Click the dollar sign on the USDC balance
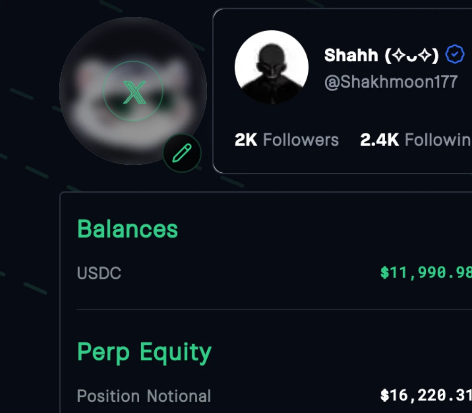This screenshot has height=413, width=472. tap(386, 273)
